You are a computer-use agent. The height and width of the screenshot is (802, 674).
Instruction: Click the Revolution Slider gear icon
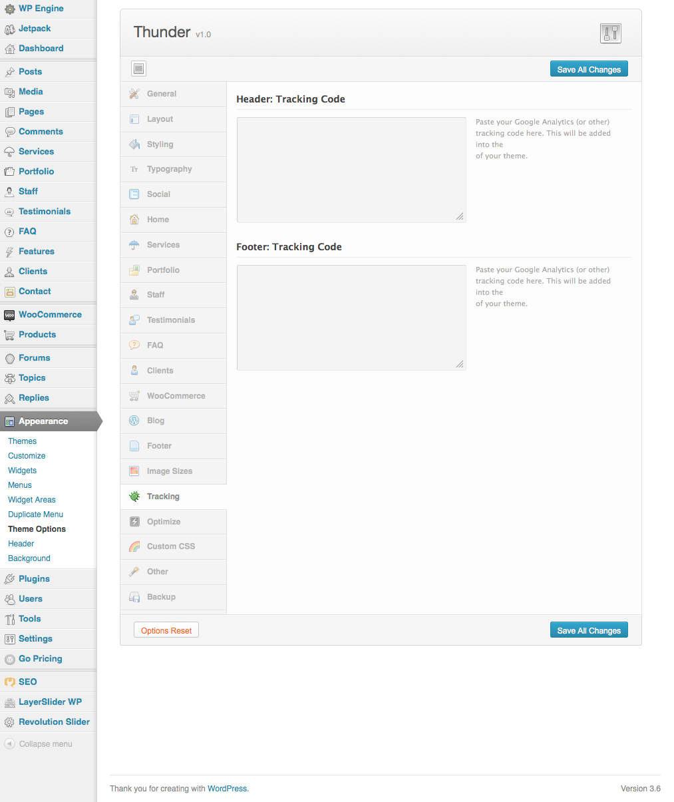coord(9,722)
